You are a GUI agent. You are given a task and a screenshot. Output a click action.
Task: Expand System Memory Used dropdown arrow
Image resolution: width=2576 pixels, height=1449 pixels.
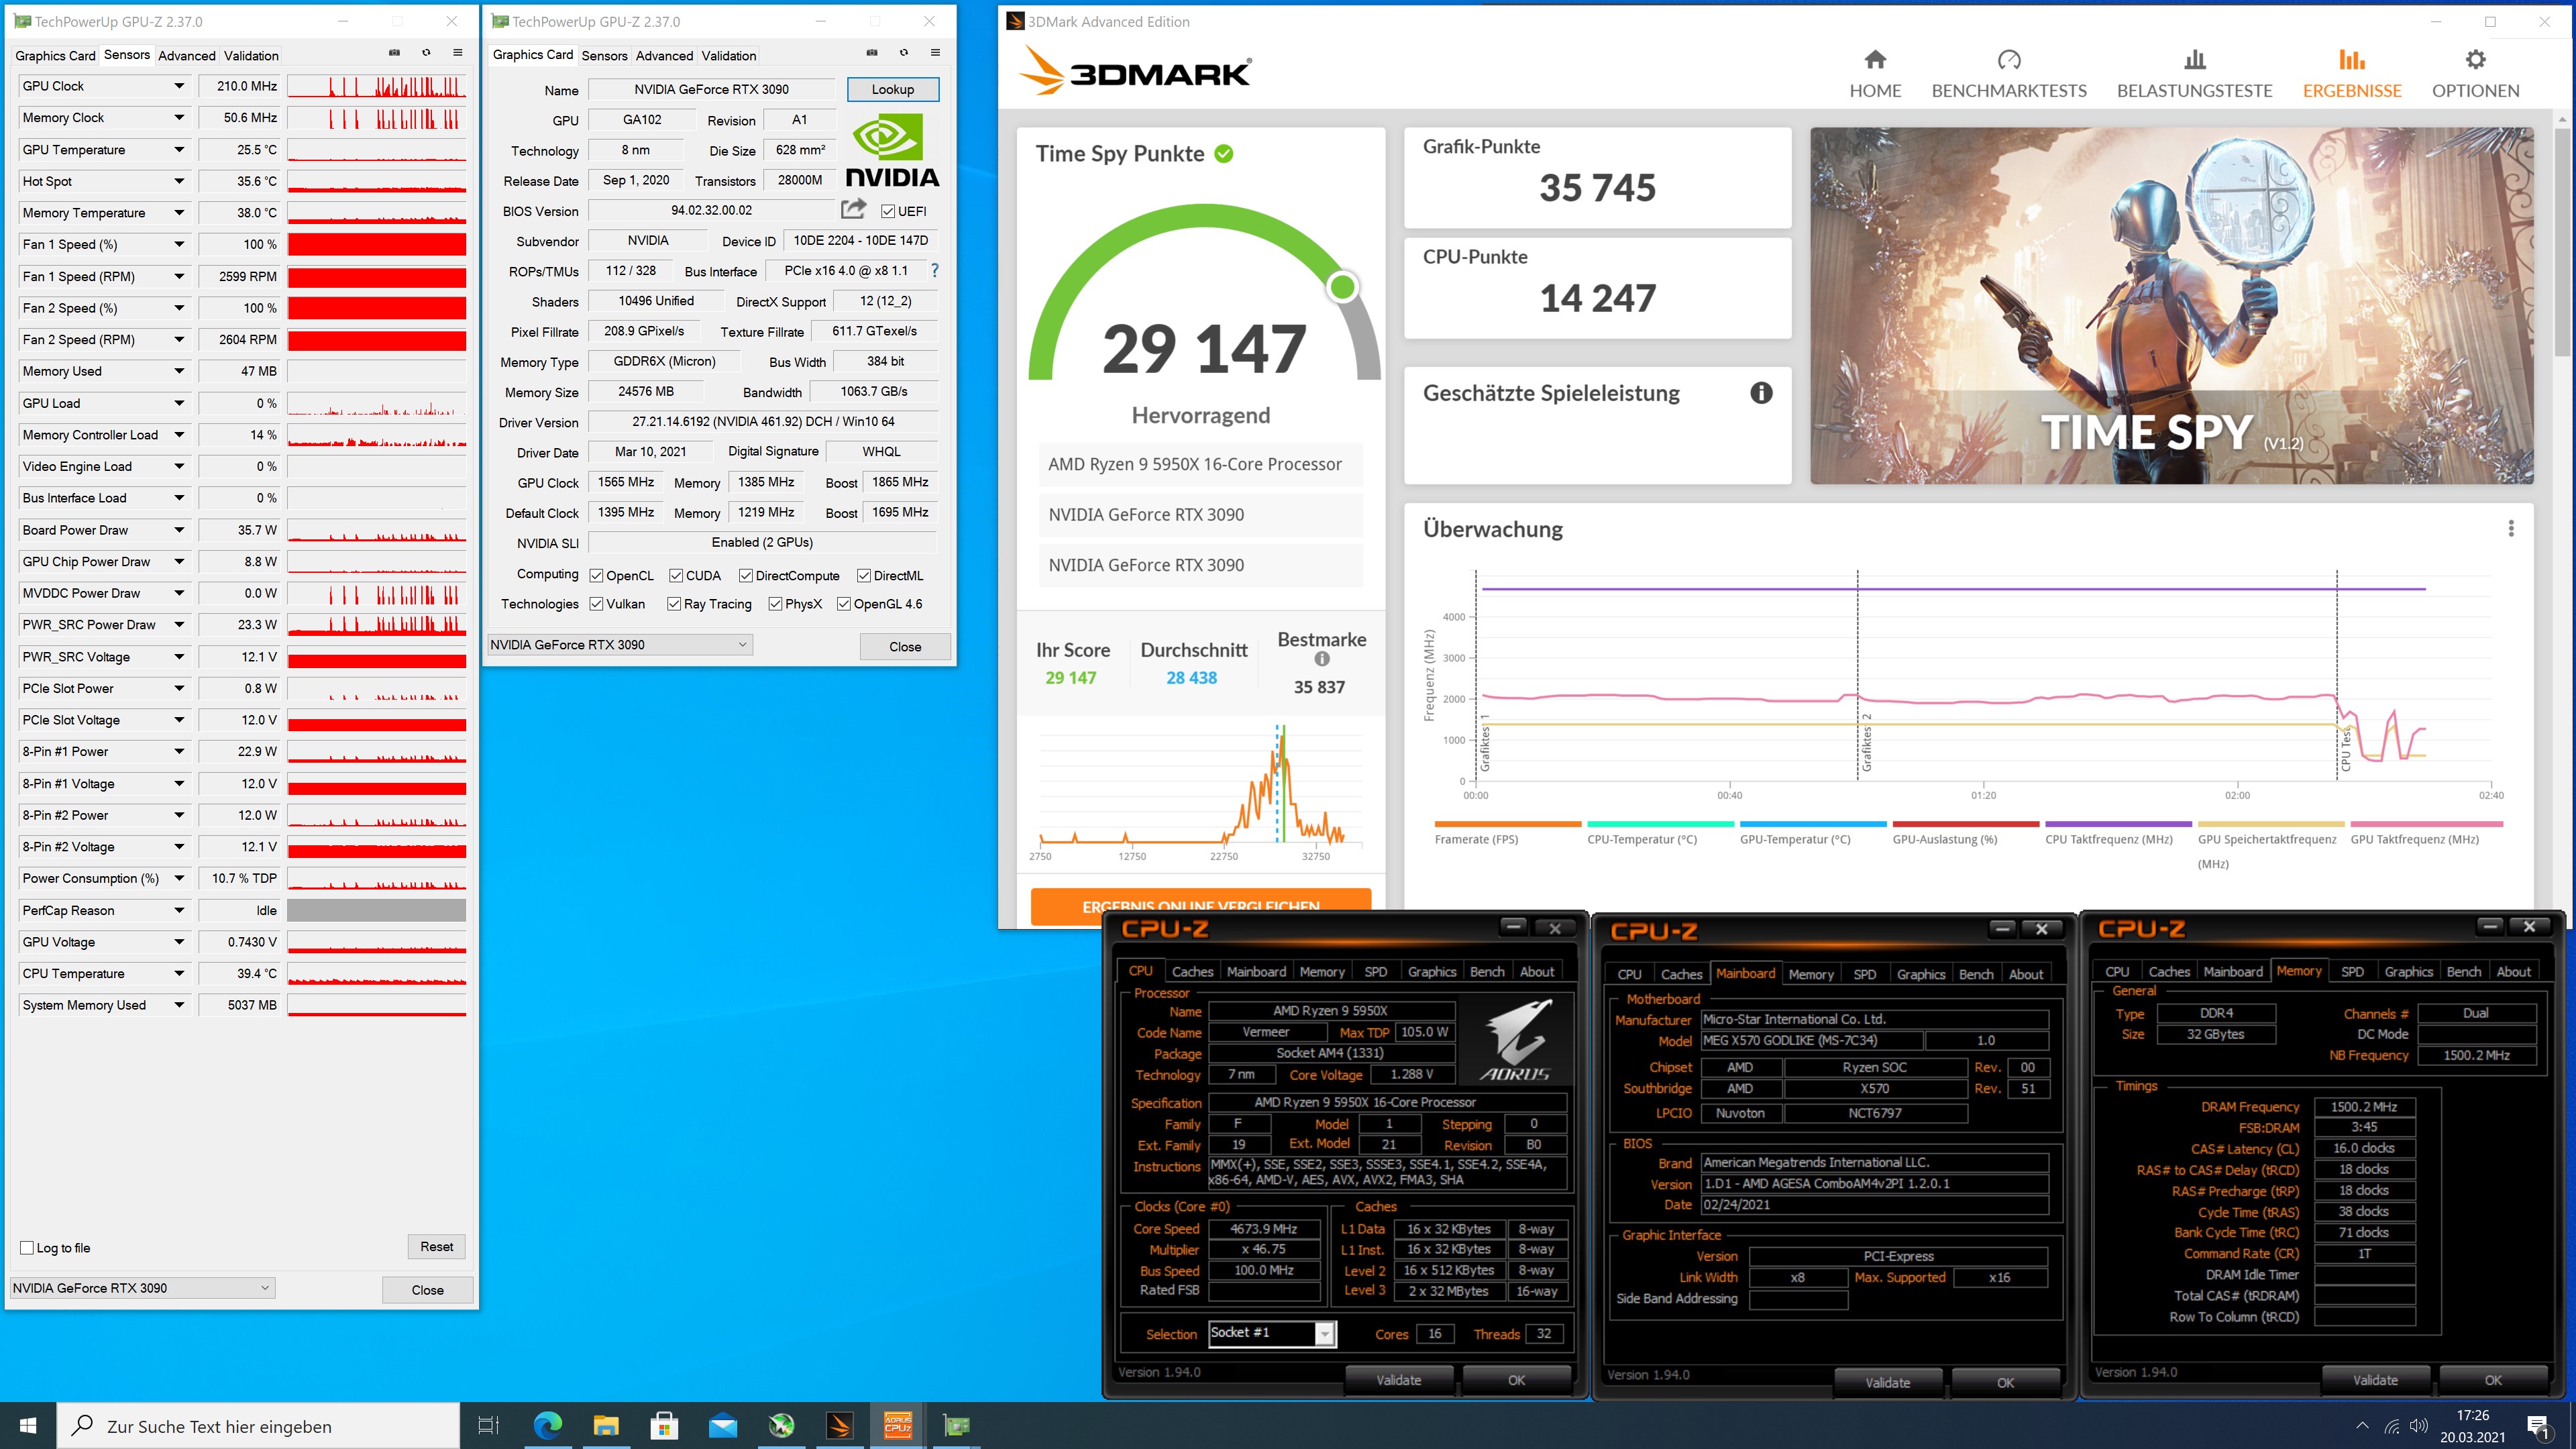point(179,1005)
